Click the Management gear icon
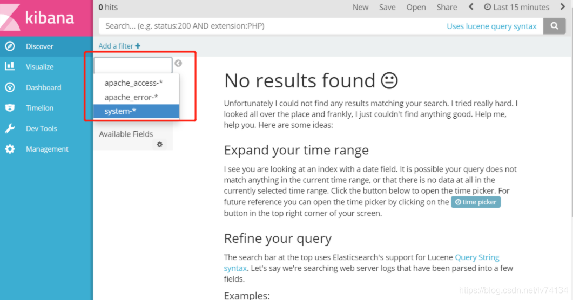Screen dimensions: 573x300 coord(10,149)
